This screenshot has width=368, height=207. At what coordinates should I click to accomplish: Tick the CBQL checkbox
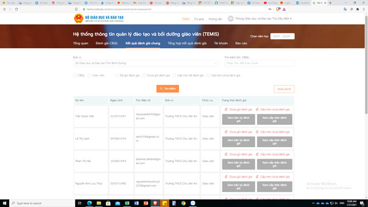point(75,75)
